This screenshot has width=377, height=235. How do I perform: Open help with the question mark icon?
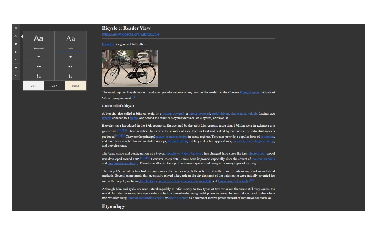click(16, 60)
